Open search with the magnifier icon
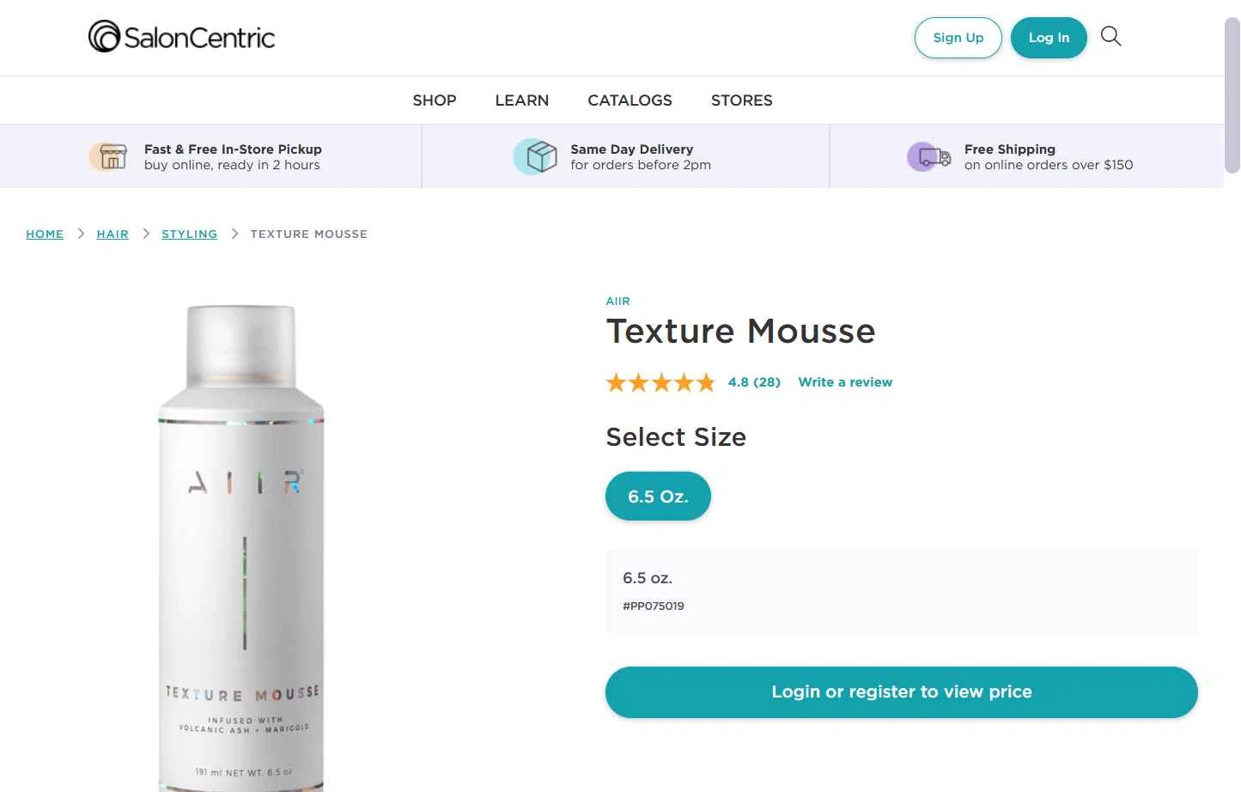The width and height of the screenshot is (1241, 792). (x=1110, y=36)
